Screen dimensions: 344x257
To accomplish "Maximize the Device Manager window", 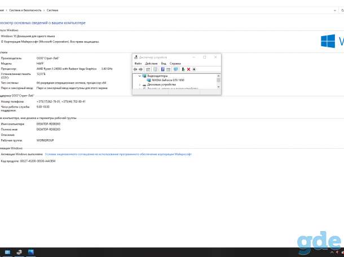I will [x=205, y=57].
